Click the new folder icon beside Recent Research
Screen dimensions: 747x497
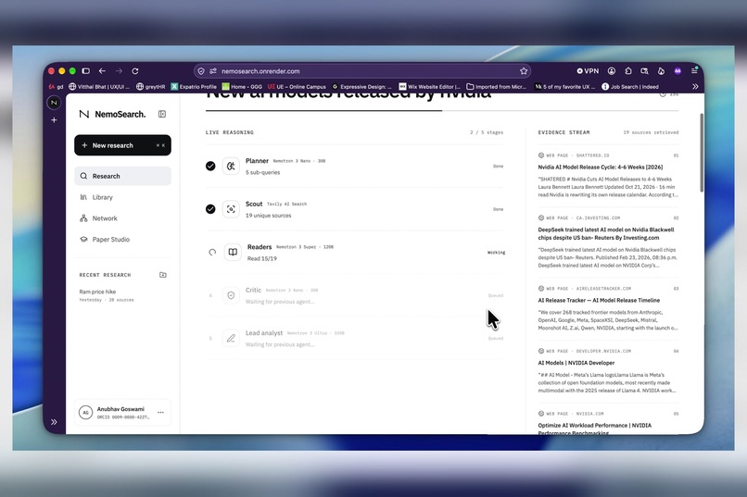coord(163,275)
